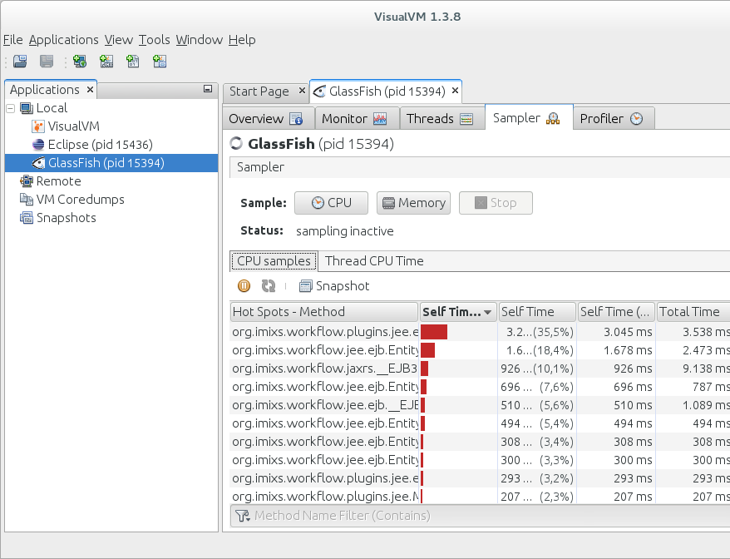This screenshot has width=730, height=559.
Task: Sort by the Hot Spots - Method column
Action: coord(324,312)
